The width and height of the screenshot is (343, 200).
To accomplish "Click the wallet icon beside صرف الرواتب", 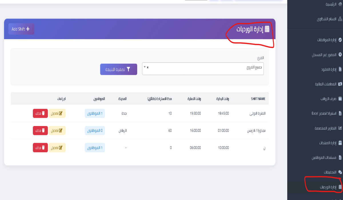I will pos(340,99).
